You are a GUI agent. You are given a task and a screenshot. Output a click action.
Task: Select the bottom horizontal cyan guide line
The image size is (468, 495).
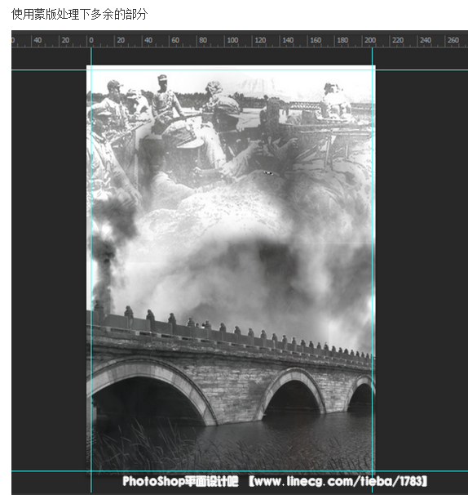point(240,471)
